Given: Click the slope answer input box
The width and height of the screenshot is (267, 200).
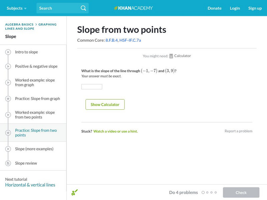Looking at the screenshot, I should 92,87.
